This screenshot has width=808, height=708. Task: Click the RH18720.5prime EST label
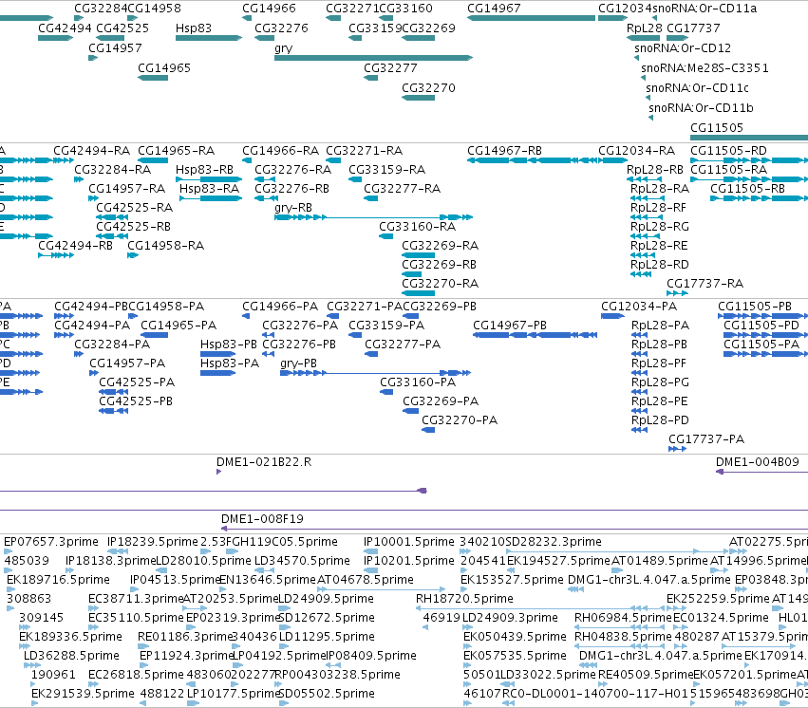pyautogui.click(x=464, y=600)
